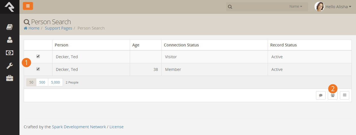Screen dimensions: 356x135
Task: Uncheck the Decker, Ted Visitor row checkbox
Action: (38, 56)
